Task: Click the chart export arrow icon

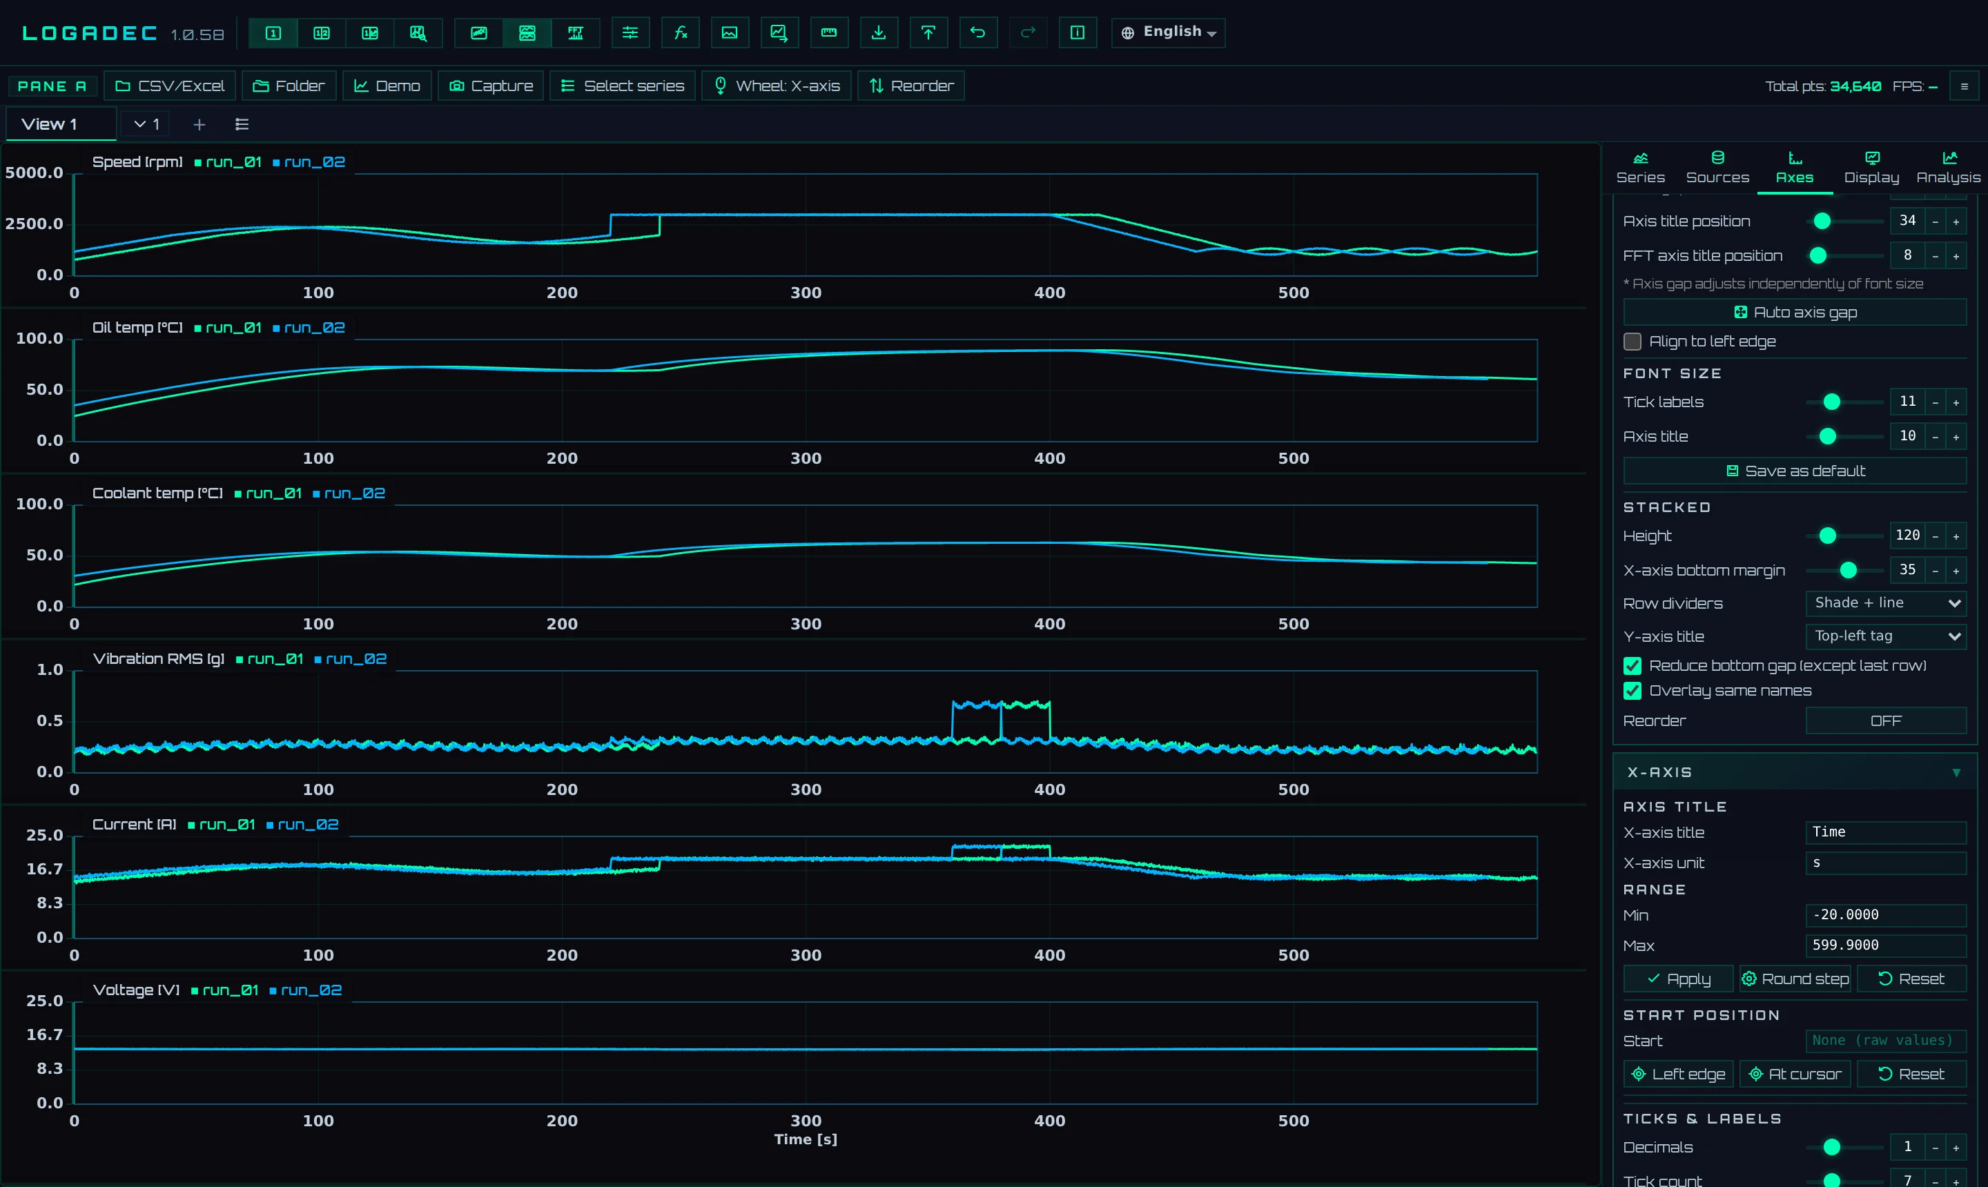Action: coord(779,33)
